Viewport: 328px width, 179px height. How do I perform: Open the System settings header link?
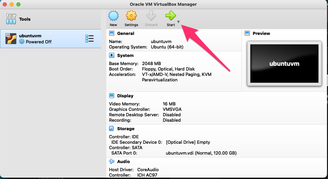[125, 55]
